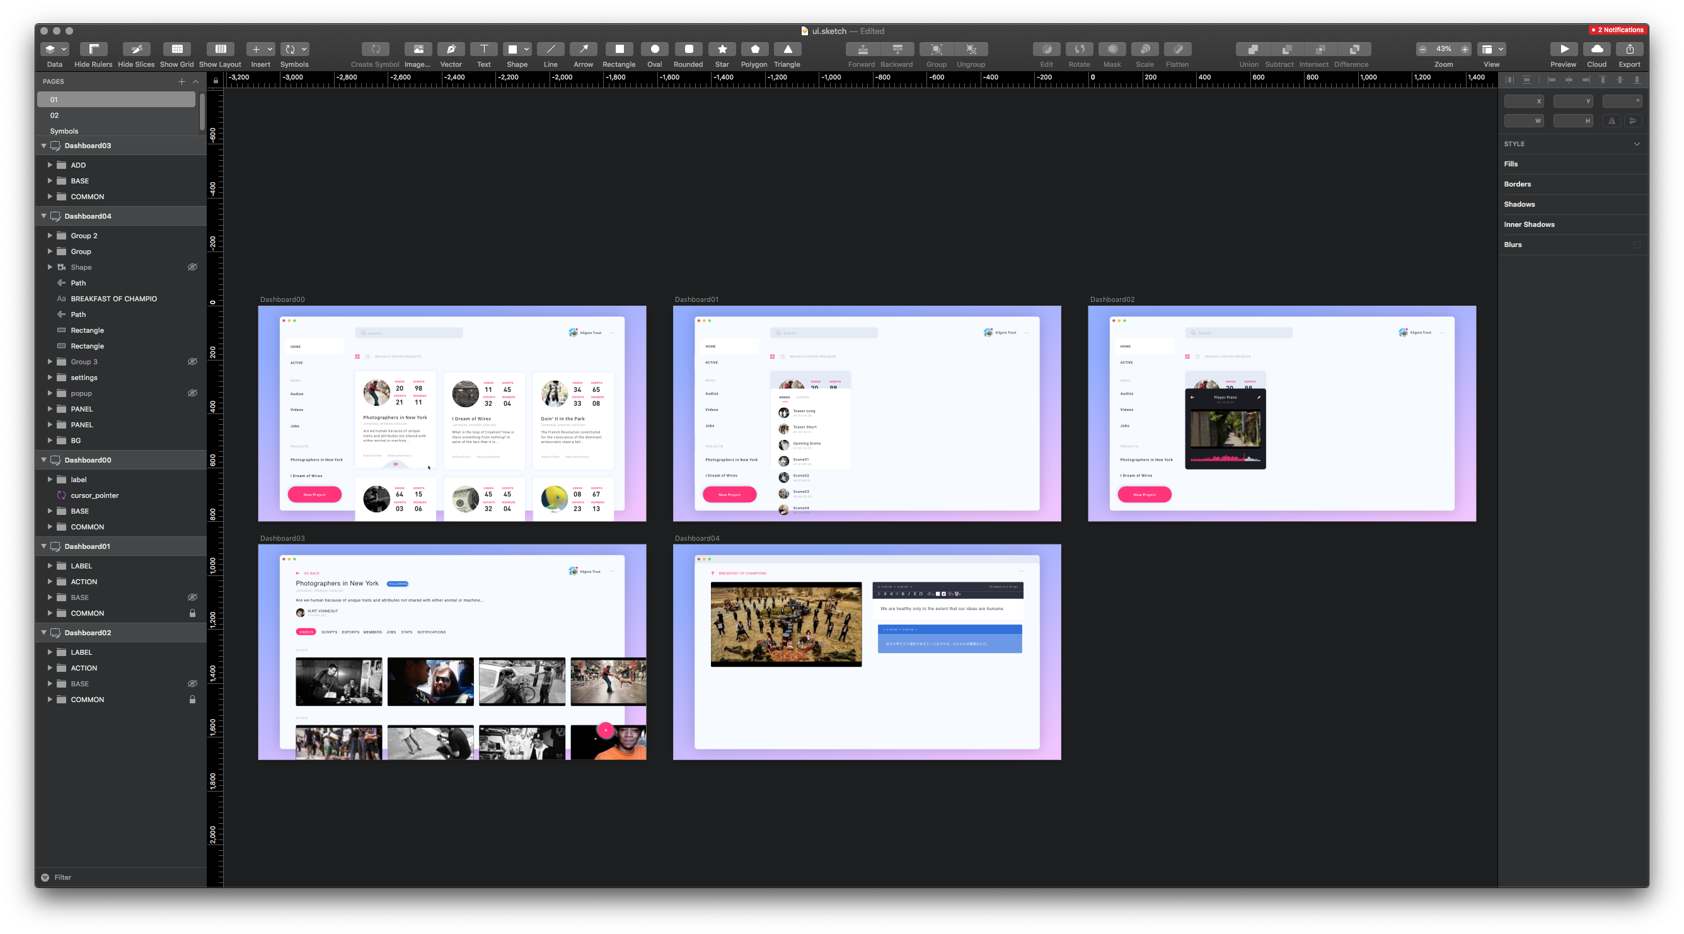Viewport: 1684px width, 934px height.
Task: Toggle the ruler lock icon
Action: pos(216,81)
